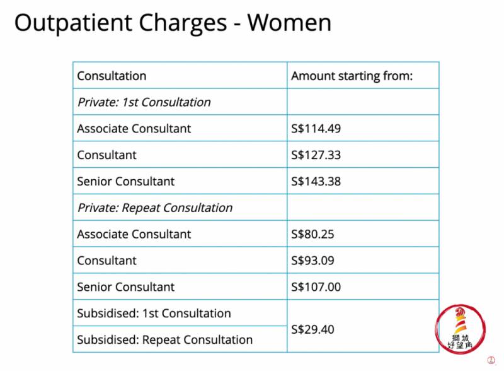Select the Amount starting from header cell
Image resolution: width=504 pixels, height=371 pixels.
pos(352,76)
